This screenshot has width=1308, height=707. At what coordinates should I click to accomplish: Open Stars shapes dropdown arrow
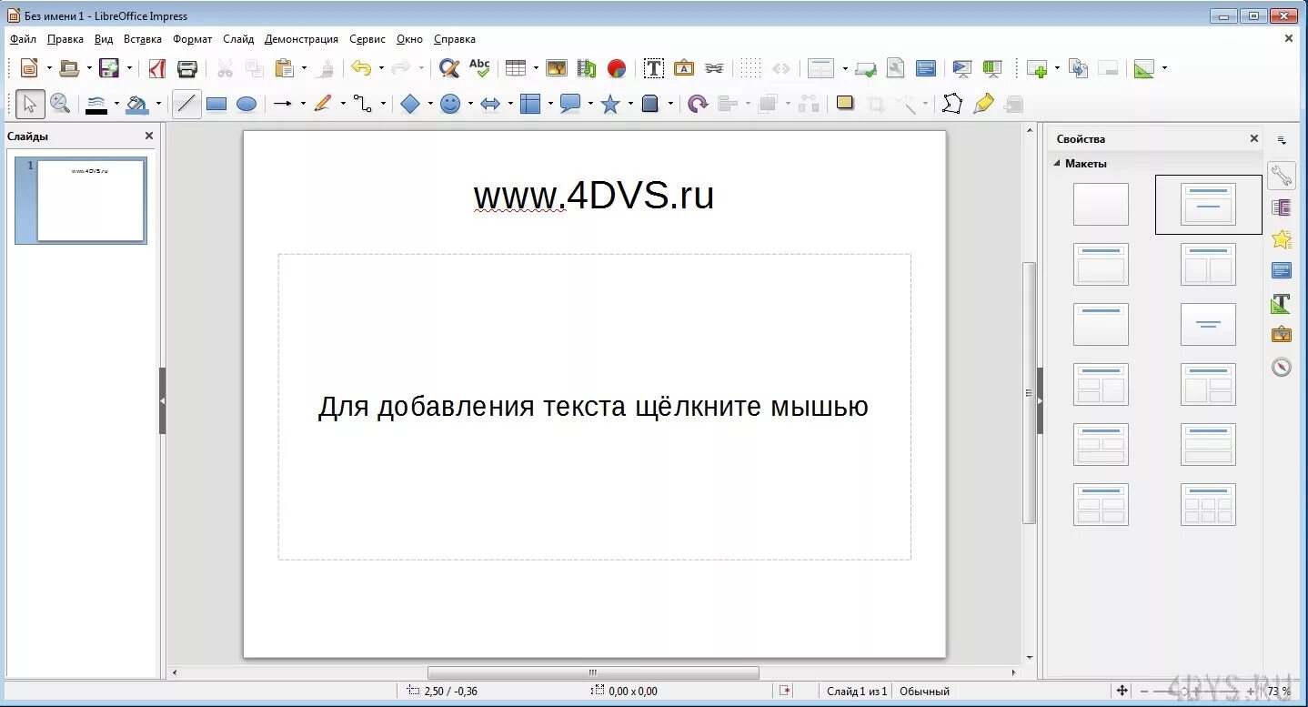coord(630,104)
